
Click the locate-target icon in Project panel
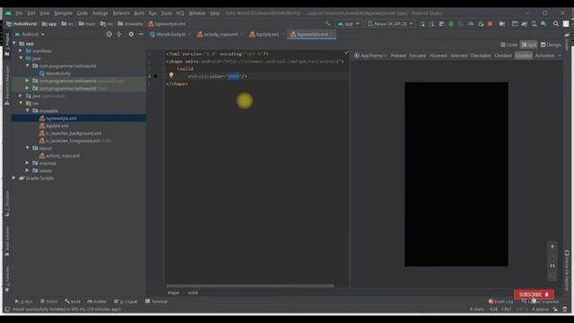pyautogui.click(x=109, y=34)
